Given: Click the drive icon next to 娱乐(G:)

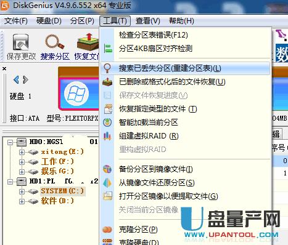Looking at the screenshot, I should pyautogui.click(x=33, y=172).
